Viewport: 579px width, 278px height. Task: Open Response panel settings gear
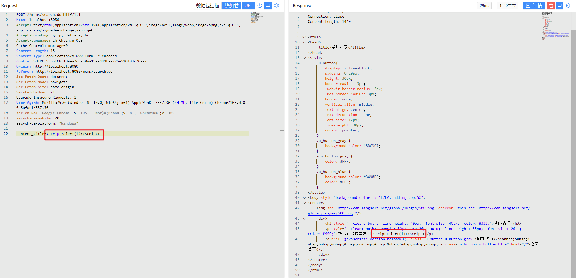(568, 5)
